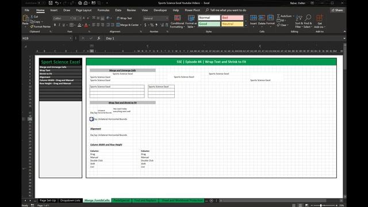Screen dimensions: 368x207
Task: Click the Share button
Action: pos(338,10)
